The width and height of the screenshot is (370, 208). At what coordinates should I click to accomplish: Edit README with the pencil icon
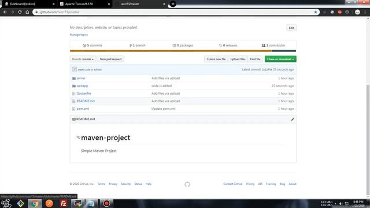(293, 120)
